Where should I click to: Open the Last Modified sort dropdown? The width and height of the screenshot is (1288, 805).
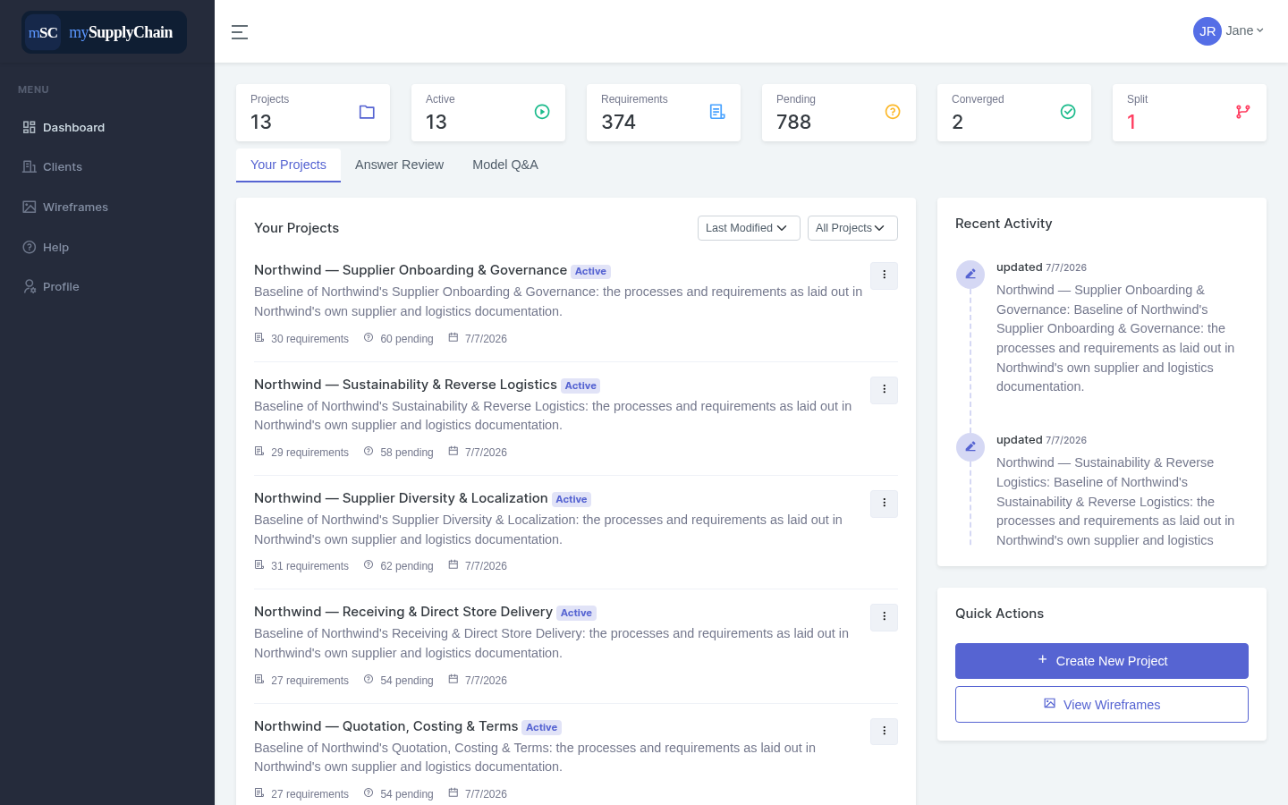[749, 228]
